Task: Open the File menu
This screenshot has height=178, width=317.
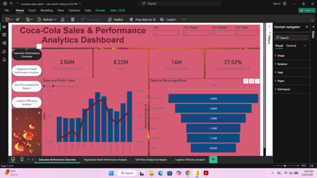Action: pyautogui.click(x=7, y=10)
